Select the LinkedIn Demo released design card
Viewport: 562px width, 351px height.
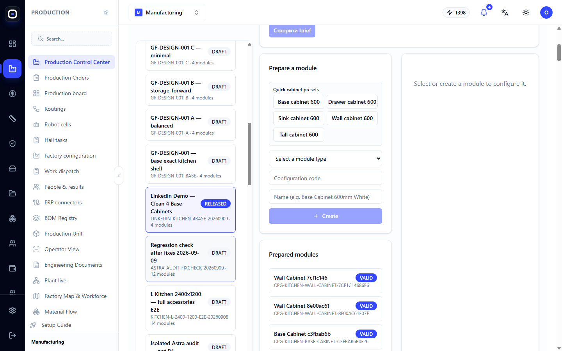(x=190, y=210)
